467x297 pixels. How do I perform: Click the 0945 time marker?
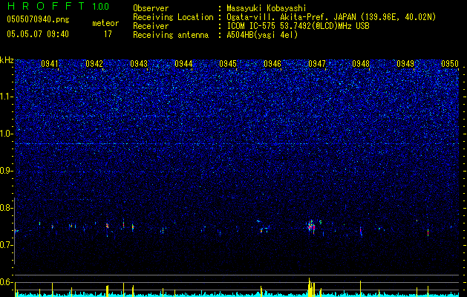coord(228,63)
